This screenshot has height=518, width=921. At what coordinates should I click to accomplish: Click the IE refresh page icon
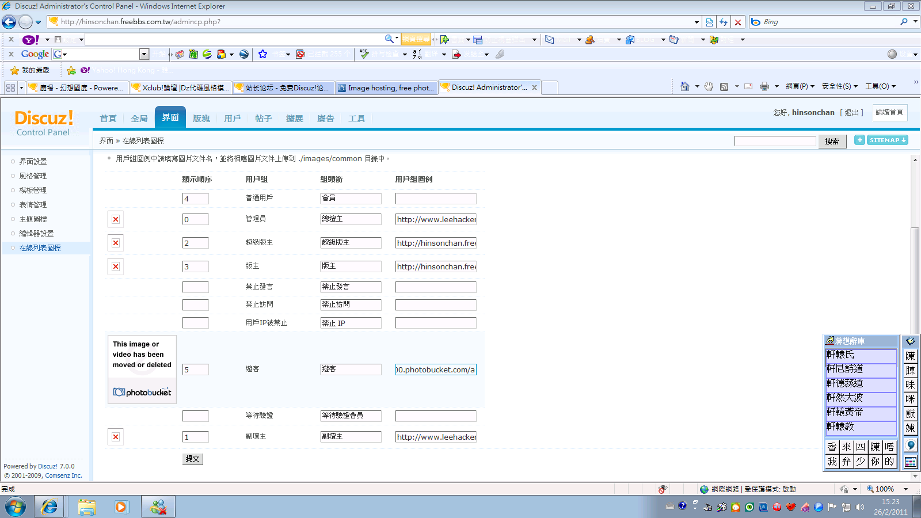pyautogui.click(x=724, y=22)
